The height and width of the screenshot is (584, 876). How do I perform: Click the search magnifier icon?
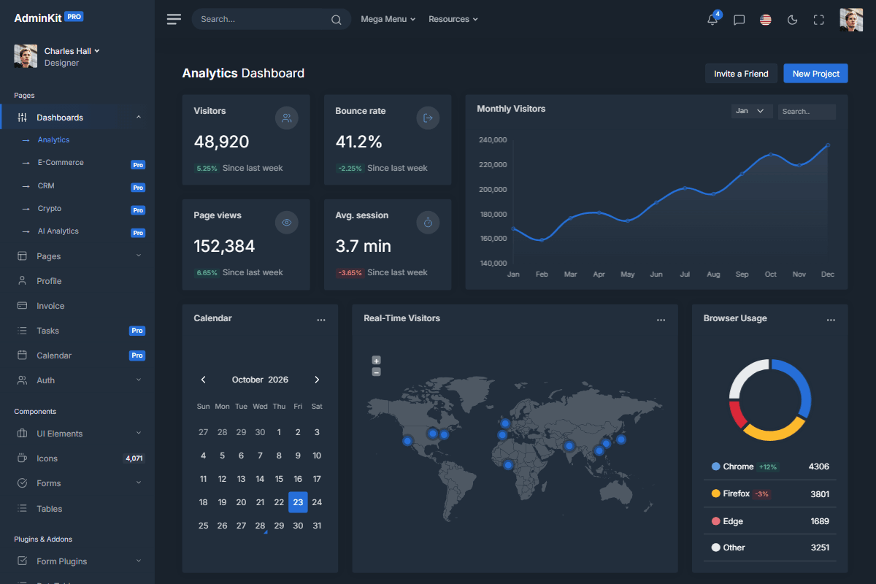point(336,20)
